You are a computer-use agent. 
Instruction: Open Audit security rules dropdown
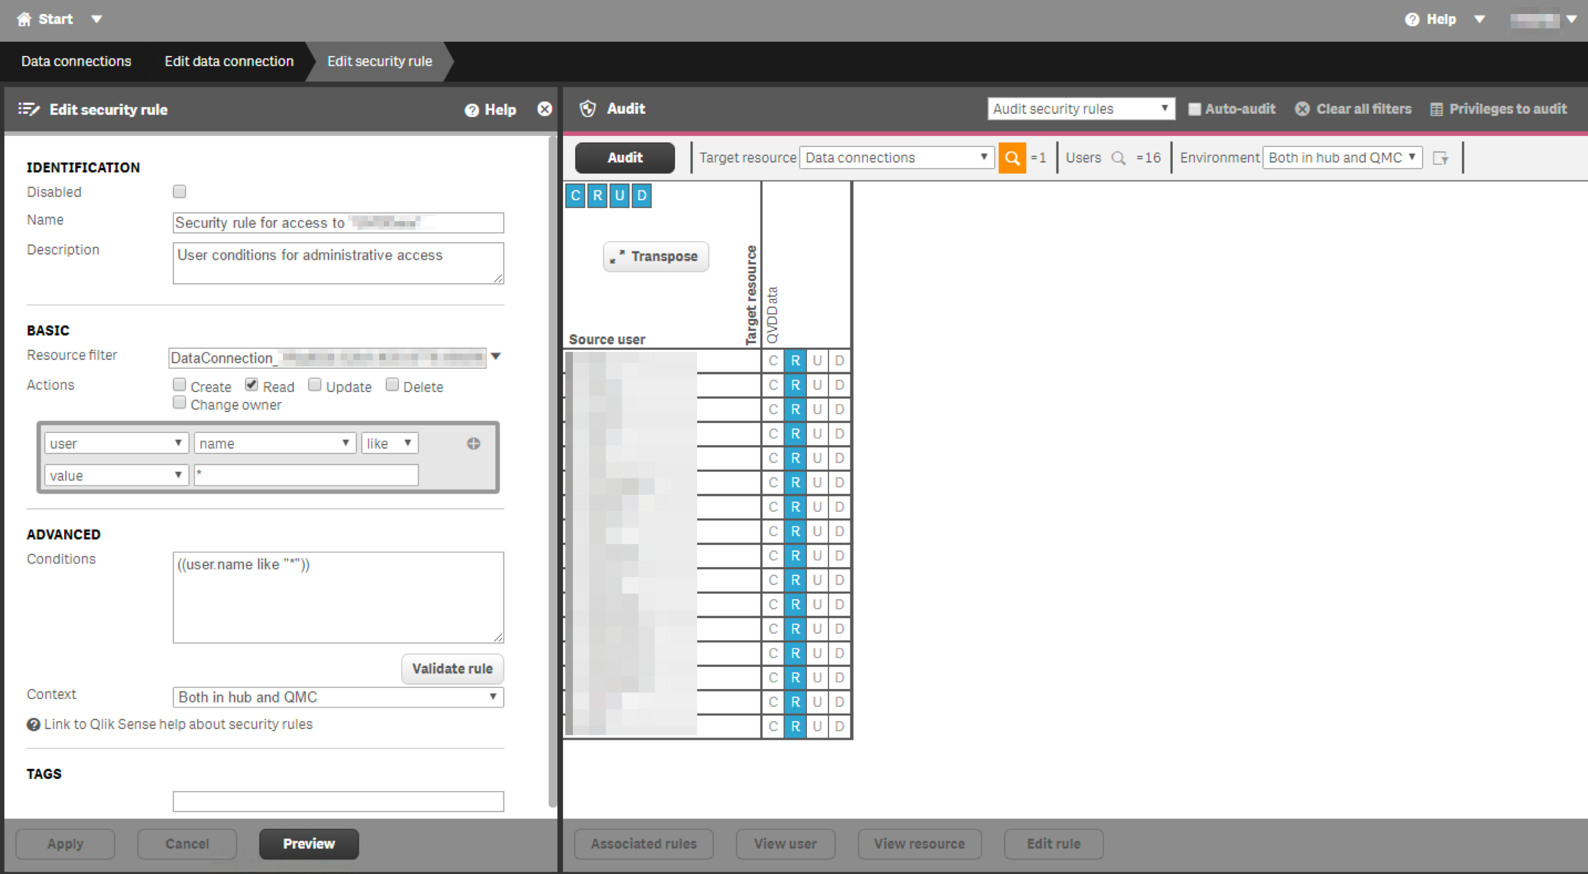pyautogui.click(x=1080, y=109)
